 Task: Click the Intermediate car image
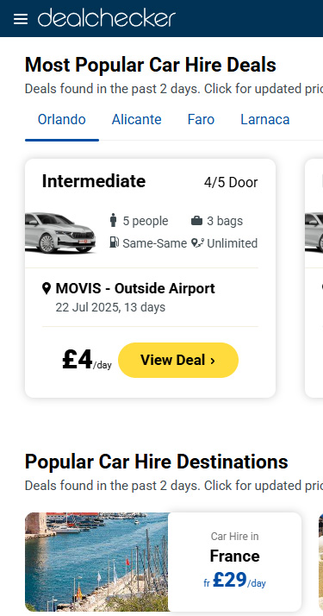[60, 233]
